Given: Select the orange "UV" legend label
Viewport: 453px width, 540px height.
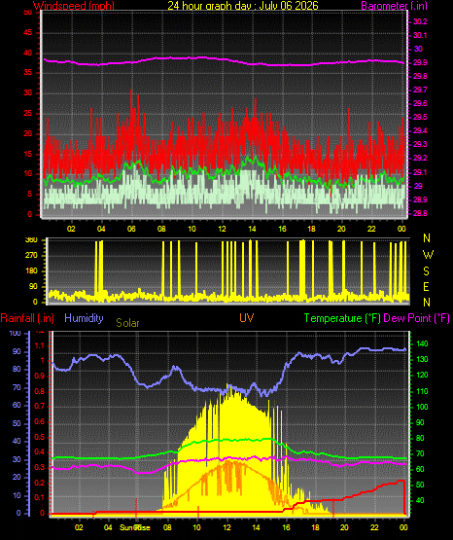Looking at the screenshot, I should pos(246,318).
